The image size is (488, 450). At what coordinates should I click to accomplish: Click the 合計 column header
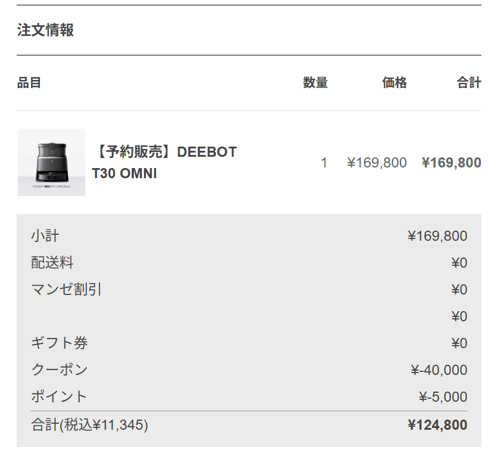469,83
